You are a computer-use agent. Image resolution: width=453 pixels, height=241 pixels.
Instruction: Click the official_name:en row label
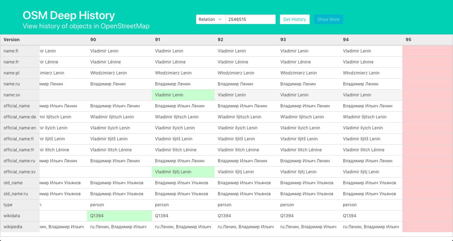point(20,128)
